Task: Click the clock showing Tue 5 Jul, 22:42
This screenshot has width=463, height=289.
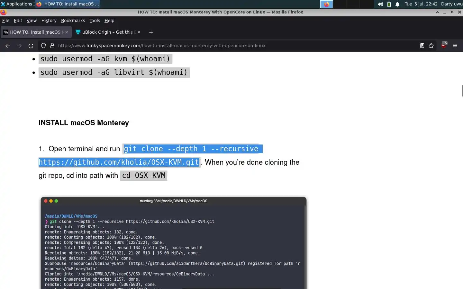Action: [421, 4]
